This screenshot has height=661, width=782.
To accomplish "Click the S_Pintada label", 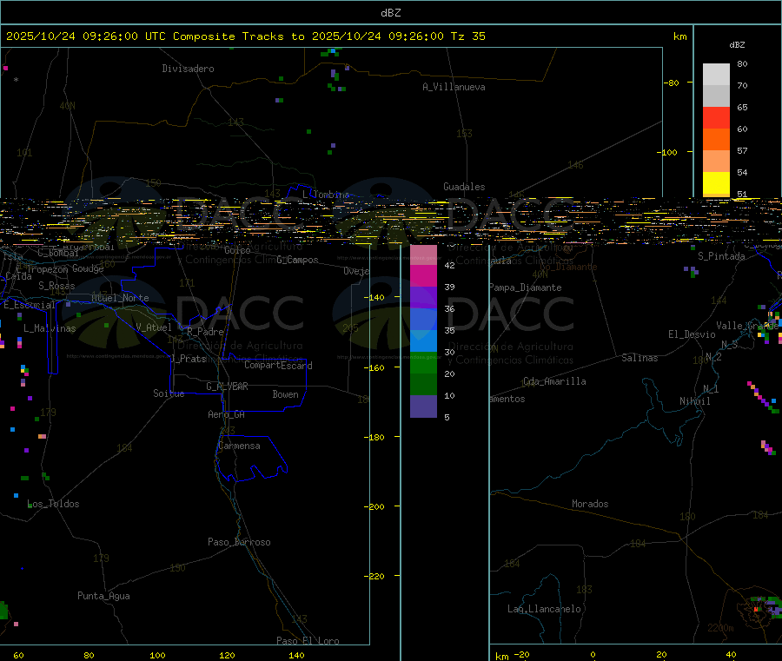I will point(721,256).
